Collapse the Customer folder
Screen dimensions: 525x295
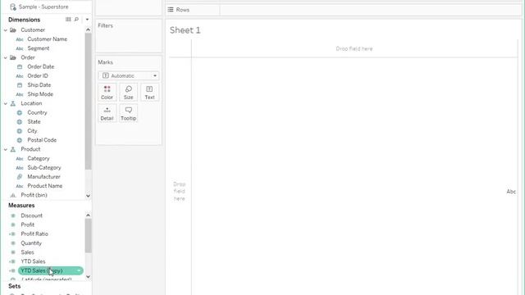tap(6, 30)
